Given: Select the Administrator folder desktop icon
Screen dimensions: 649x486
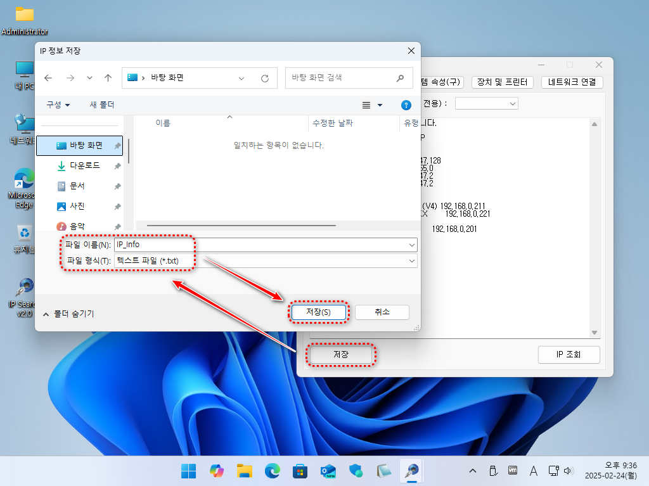Looking at the screenshot, I should (25, 21).
